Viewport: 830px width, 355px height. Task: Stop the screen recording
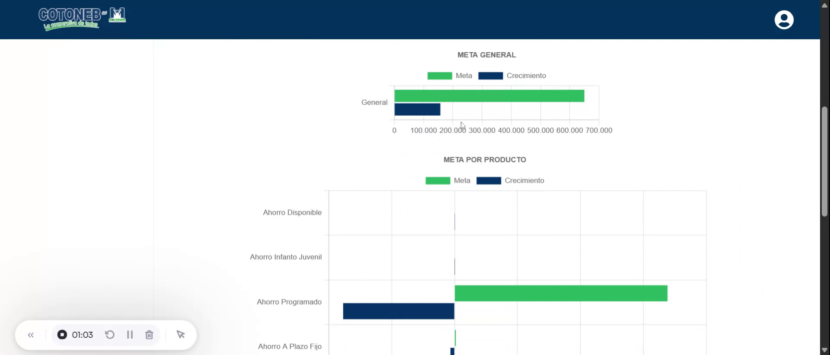(x=62, y=335)
